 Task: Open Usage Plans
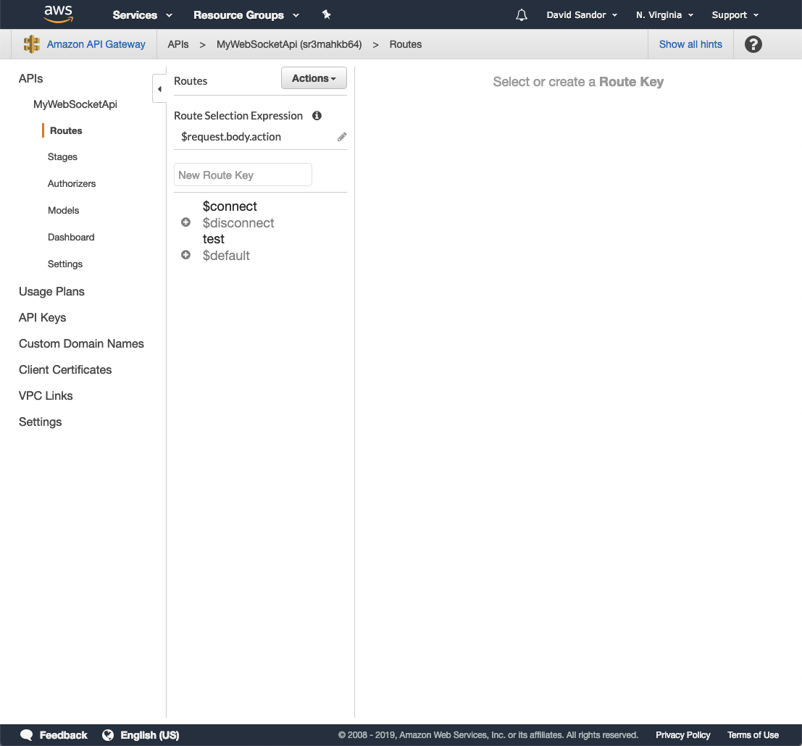coord(51,291)
